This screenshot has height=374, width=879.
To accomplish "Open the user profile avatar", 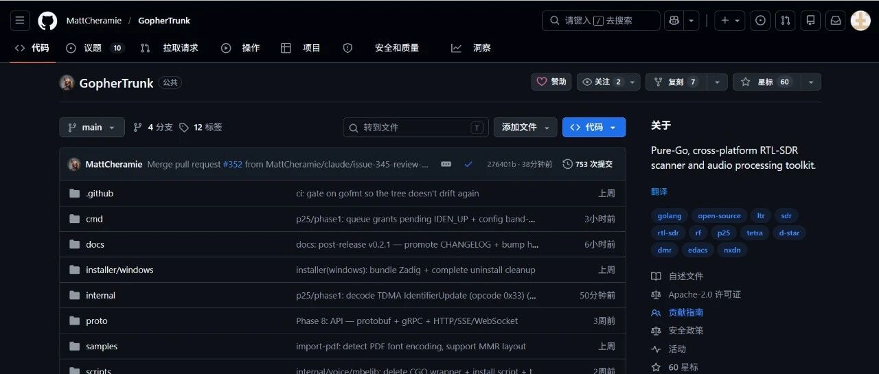I will click(860, 21).
